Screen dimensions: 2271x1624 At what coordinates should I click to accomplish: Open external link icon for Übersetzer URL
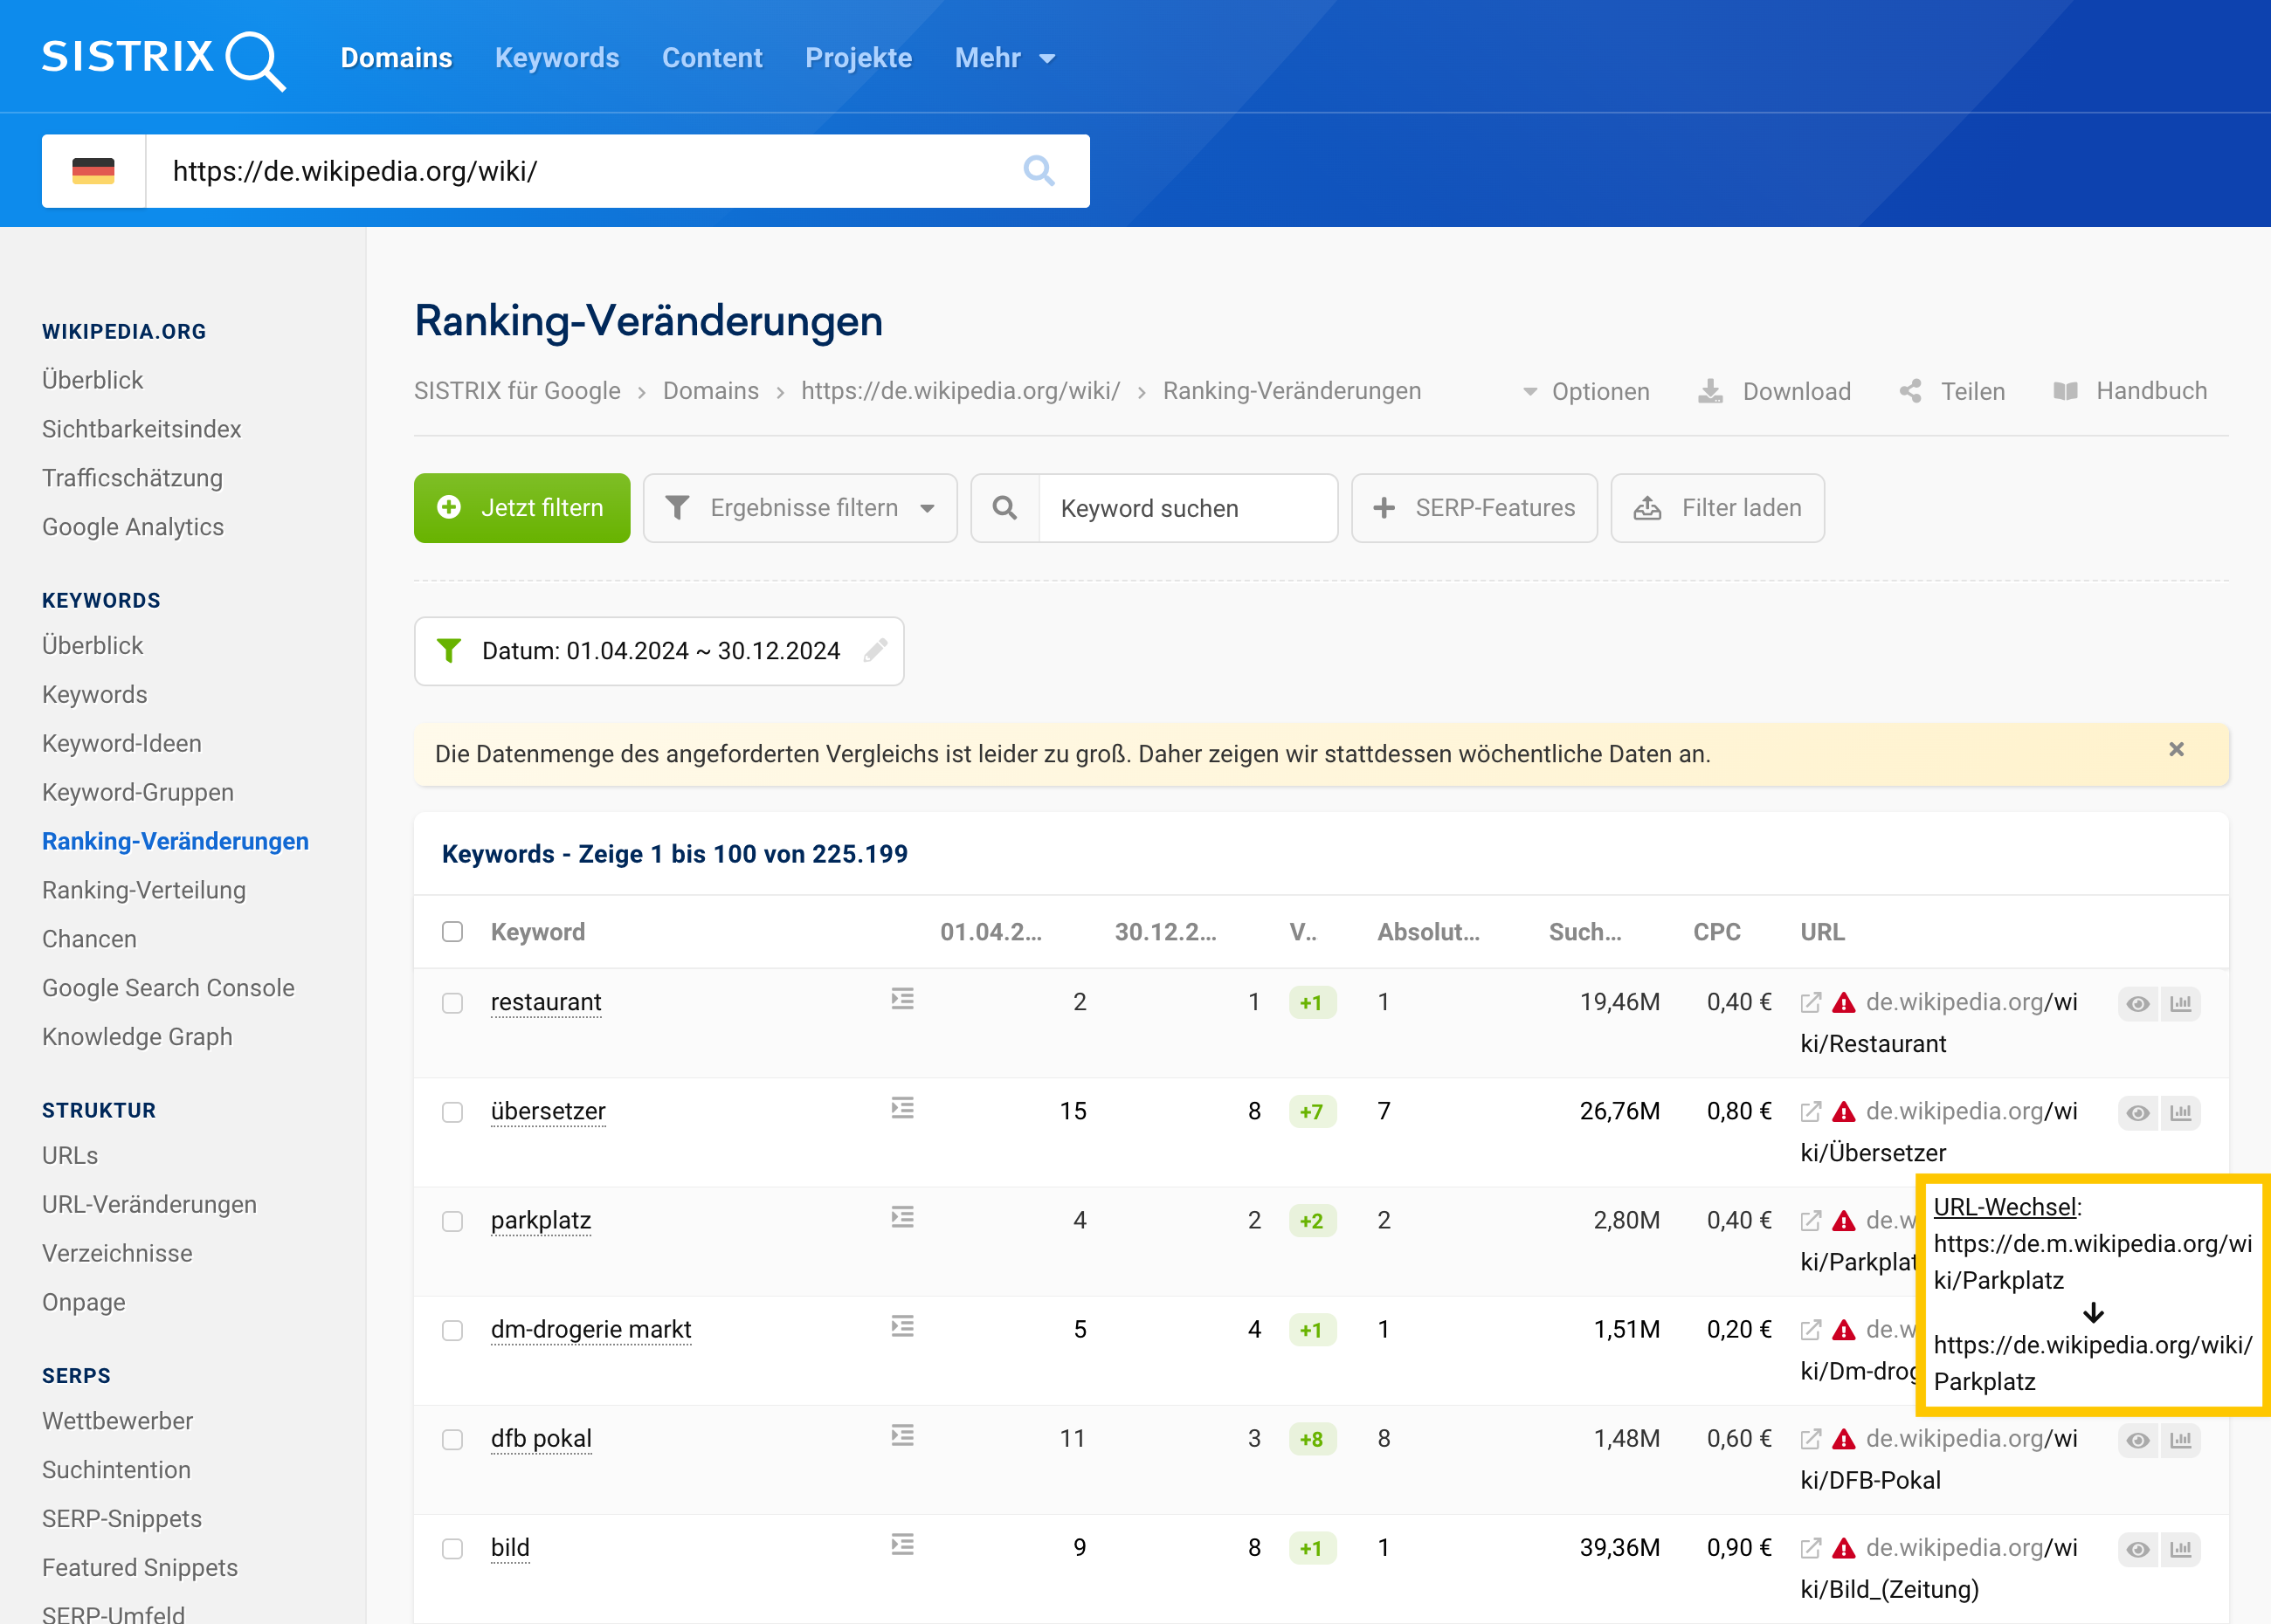(1810, 1111)
